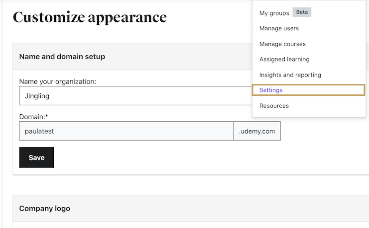Screen dimensions: 369x228
Task: Click the Company logo section header
Action: 45,209
